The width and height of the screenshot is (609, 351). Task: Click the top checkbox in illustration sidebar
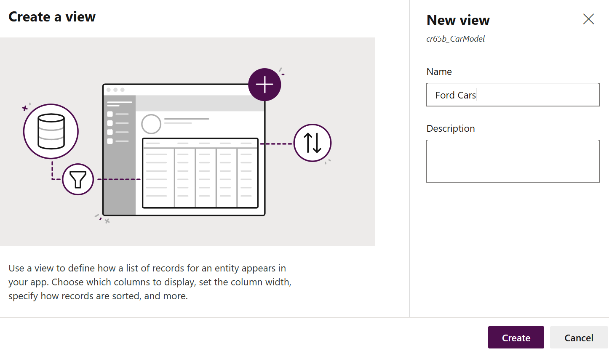tap(110, 114)
